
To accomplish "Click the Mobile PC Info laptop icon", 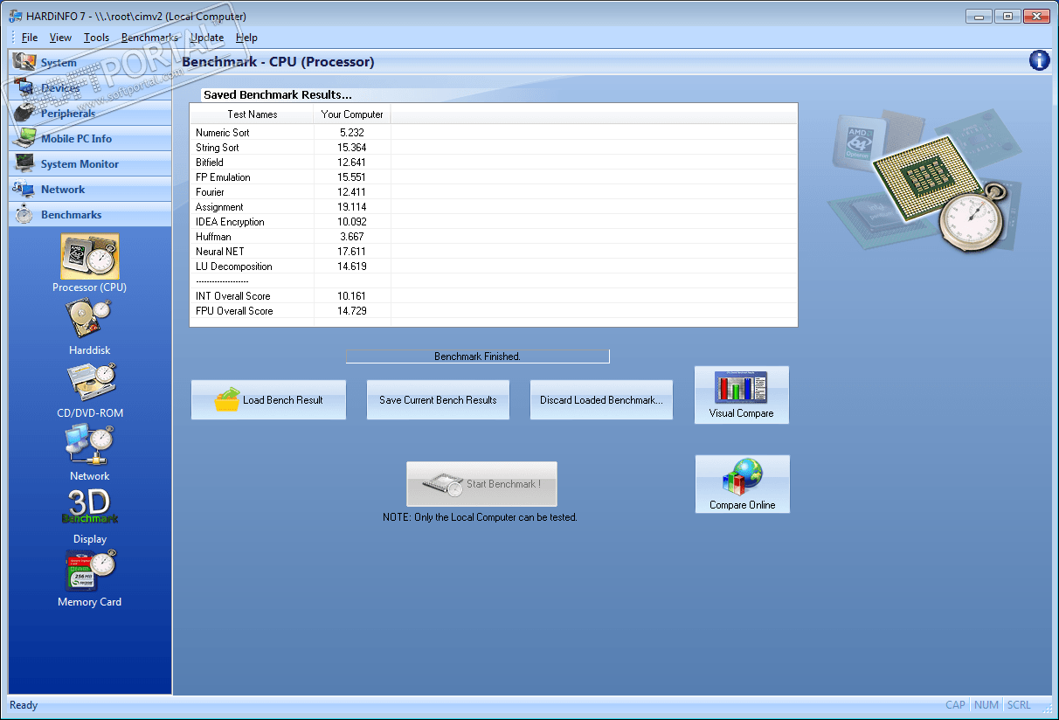I will (25, 138).
